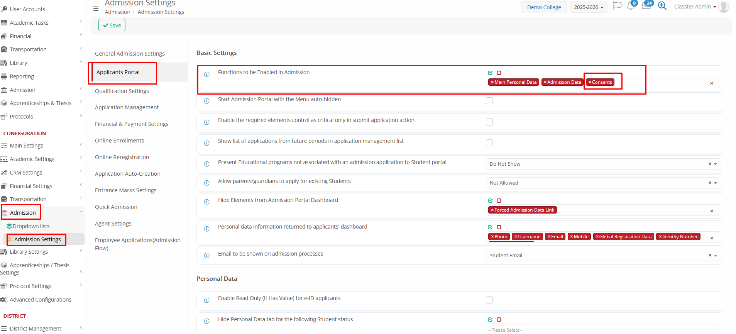Click info icon for Functions to be Enabled
Viewport: 736px width, 334px height.
tap(207, 74)
